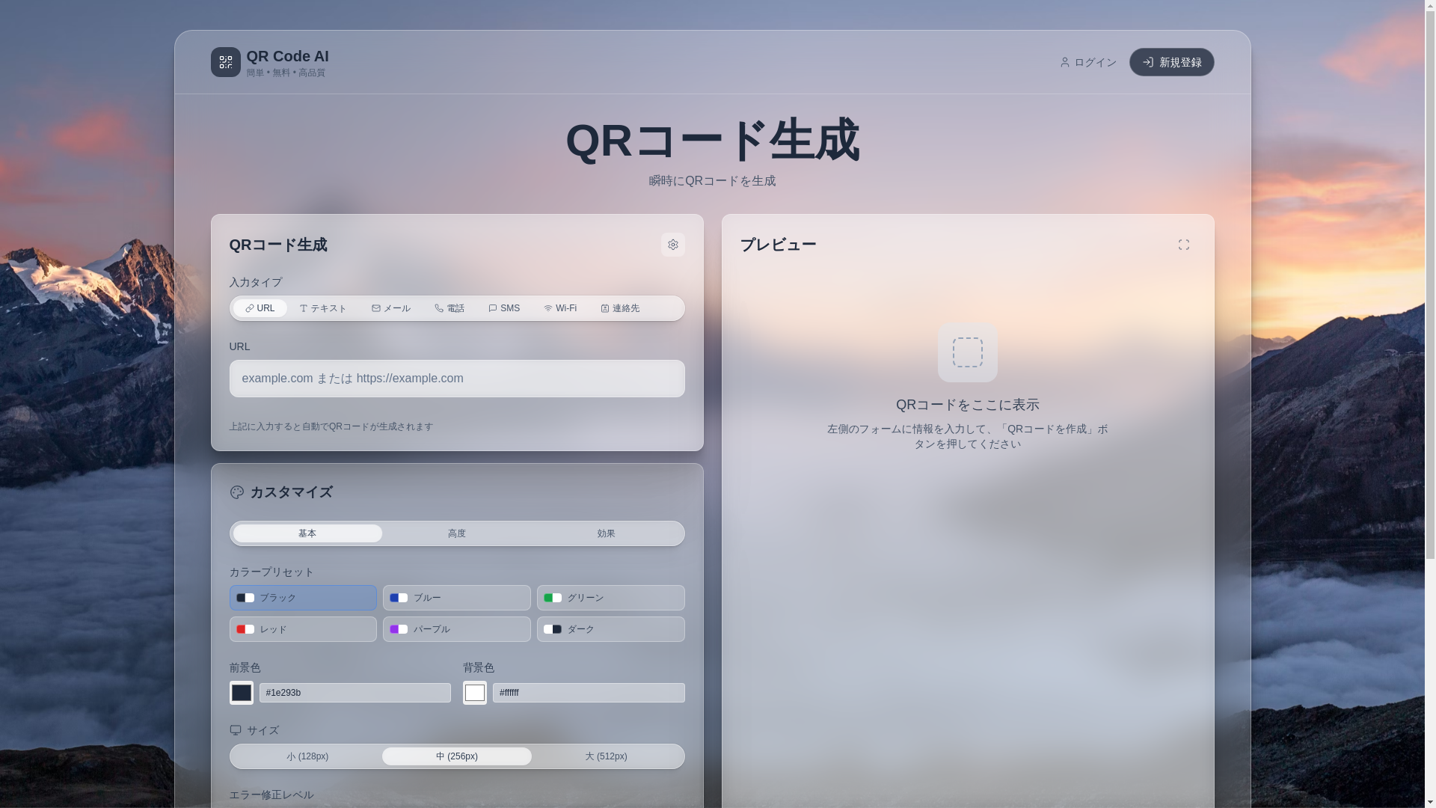The image size is (1436, 808).
Task: Select the URL input type tab
Action: coord(260,308)
